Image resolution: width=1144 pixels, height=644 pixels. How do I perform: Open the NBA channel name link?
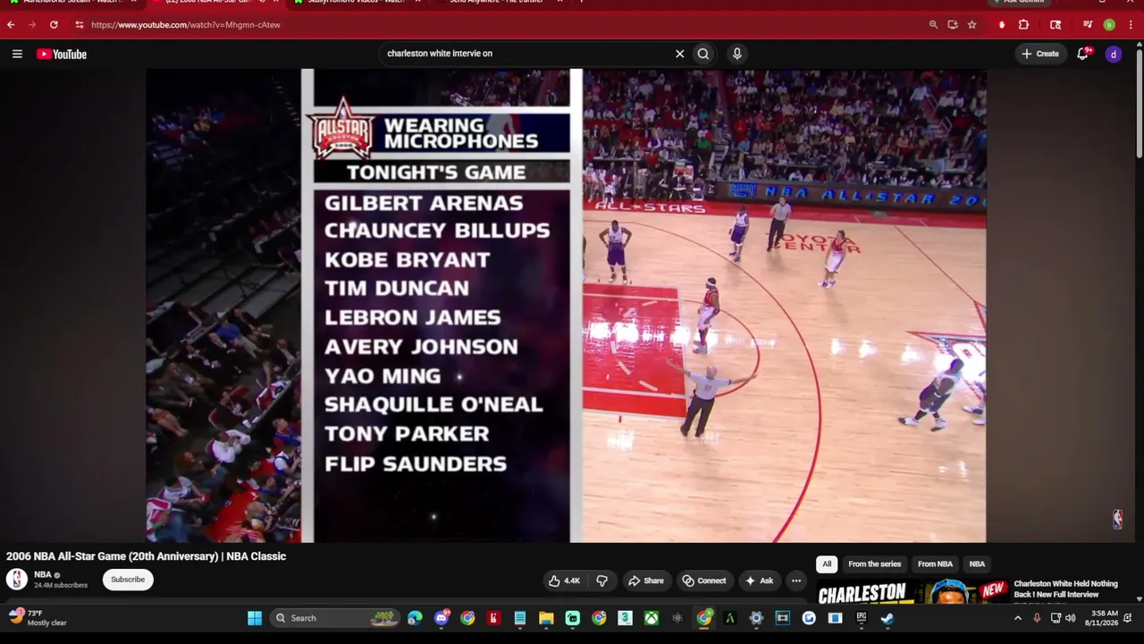coord(43,575)
